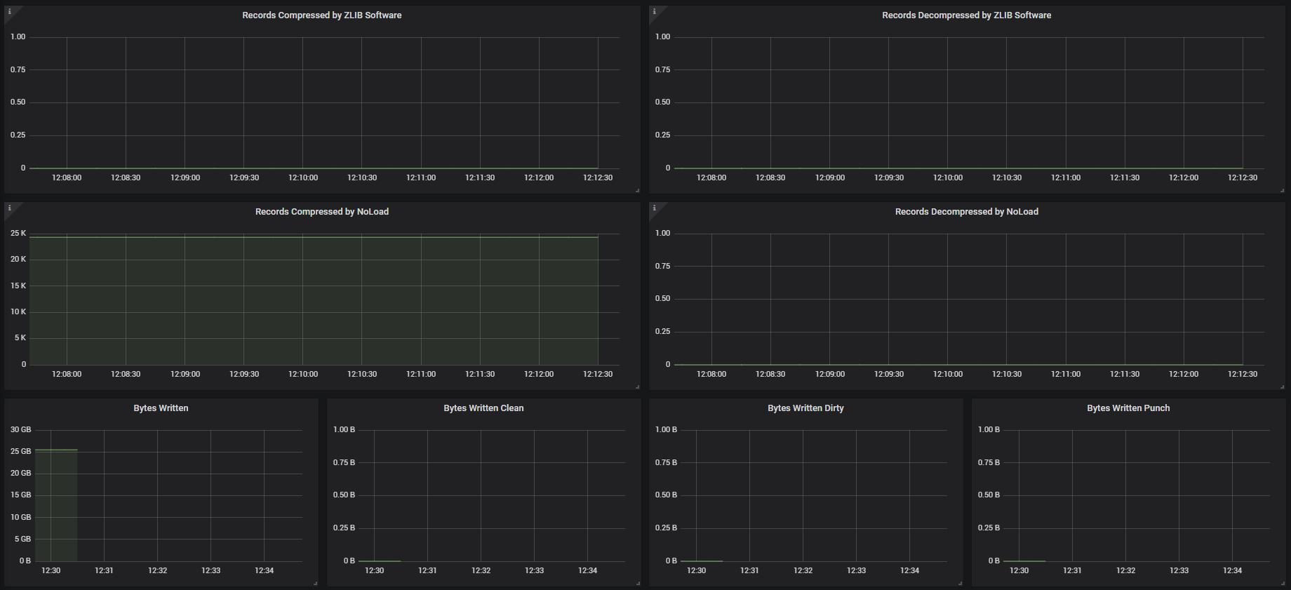Click resize handle of Bytes Written Dirty panel

pos(960,583)
